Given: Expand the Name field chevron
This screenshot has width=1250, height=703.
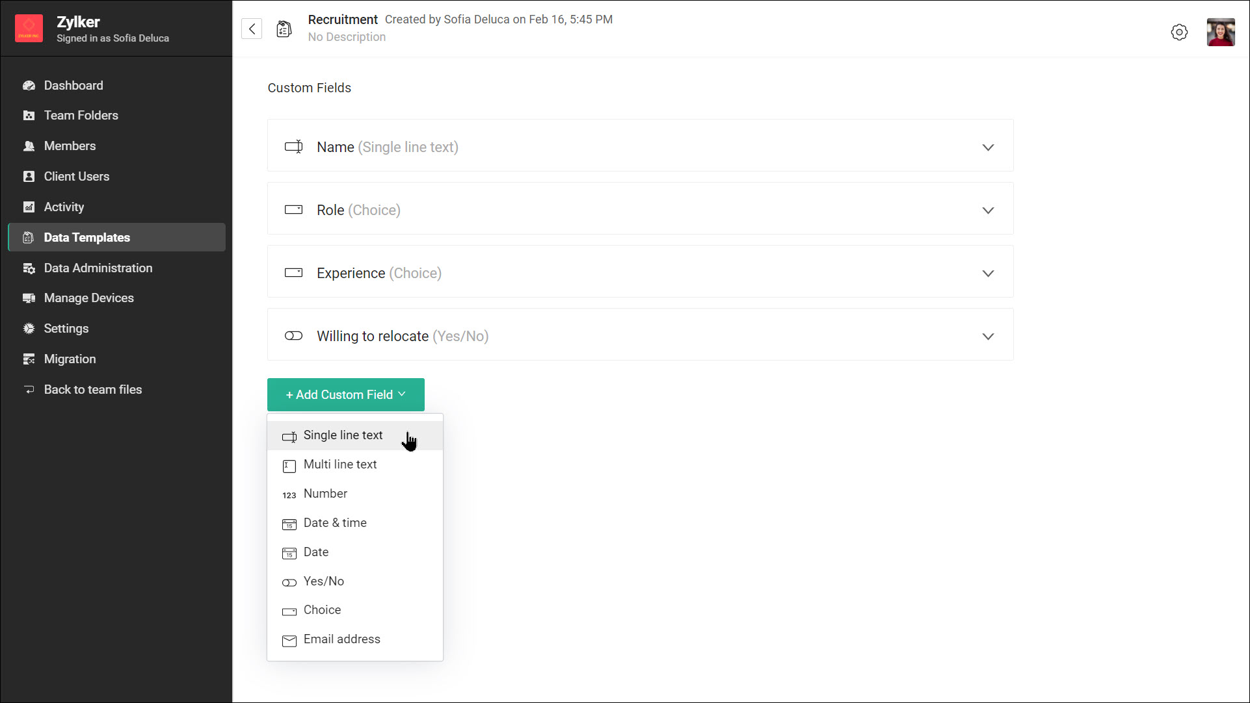Looking at the screenshot, I should 988,147.
